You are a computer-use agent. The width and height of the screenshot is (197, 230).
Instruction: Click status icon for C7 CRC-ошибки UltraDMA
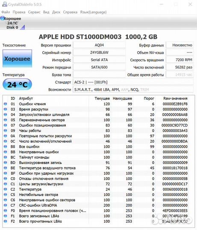pos(6,205)
